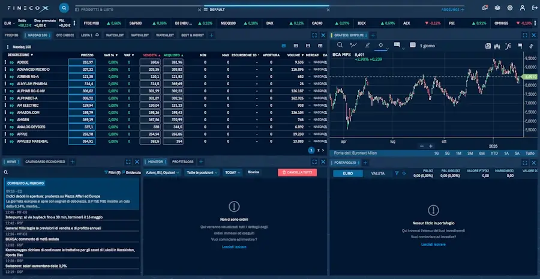This screenshot has height=279, width=540.
Task: Click the news search magnifier icon
Action: click(x=6, y=172)
